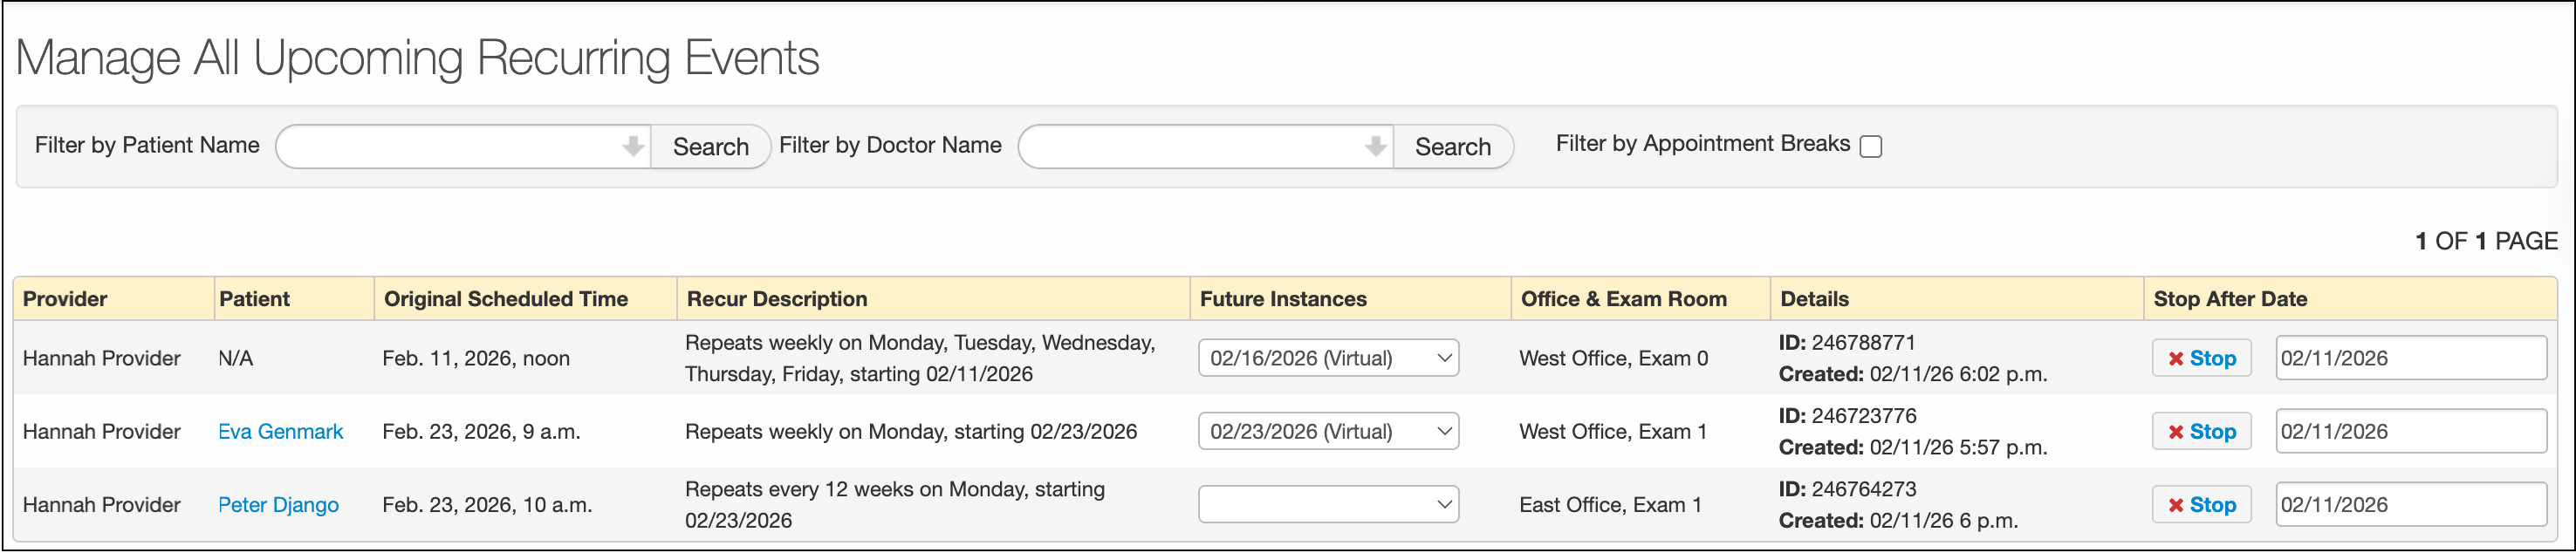This screenshot has width=2576, height=553.
Task: Stop Eva Genmark's recurring Monday event
Action: point(2201,432)
